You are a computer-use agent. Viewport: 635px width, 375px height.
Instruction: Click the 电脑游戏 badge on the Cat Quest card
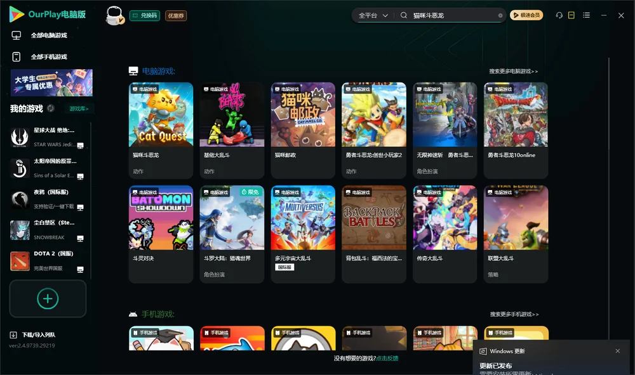coord(145,89)
